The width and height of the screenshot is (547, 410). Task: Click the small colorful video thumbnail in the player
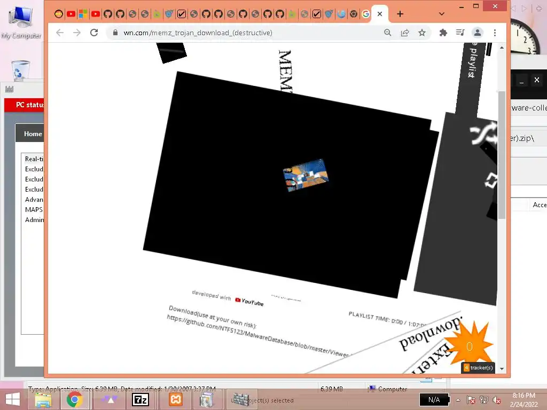pyautogui.click(x=306, y=175)
